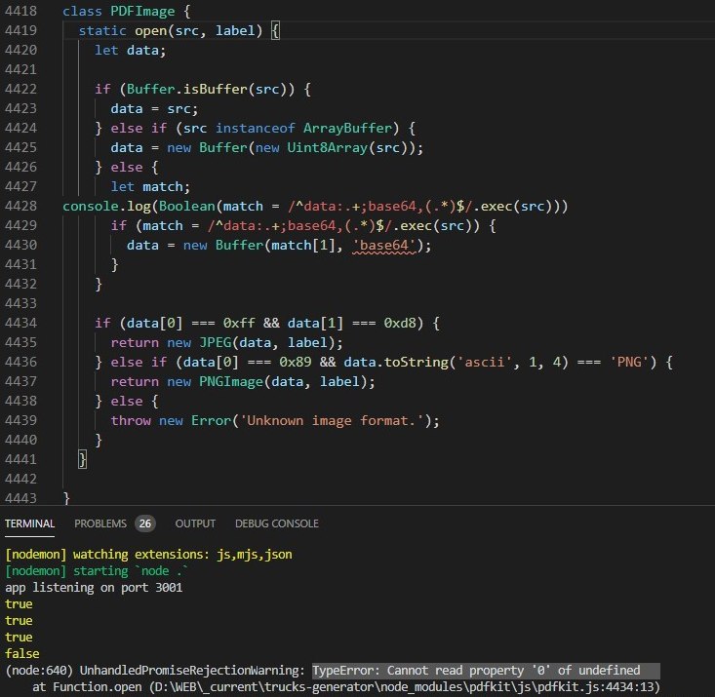Screen dimensions: 715x697
Task: Click 'return new JPEG(data, label);'
Action: click(226, 342)
